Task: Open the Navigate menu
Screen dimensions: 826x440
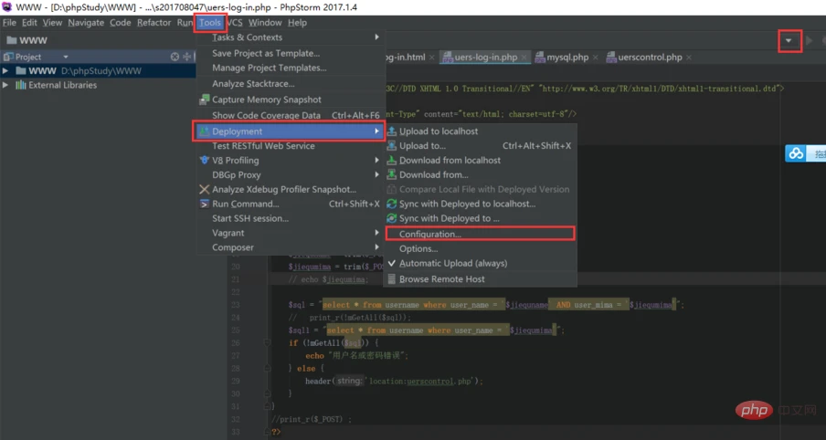Action: click(x=86, y=23)
